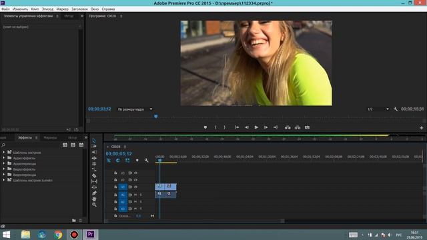This screenshot has height=240, width=427.
Task: Select the Slip tool
Action: pyautogui.click(x=94, y=181)
